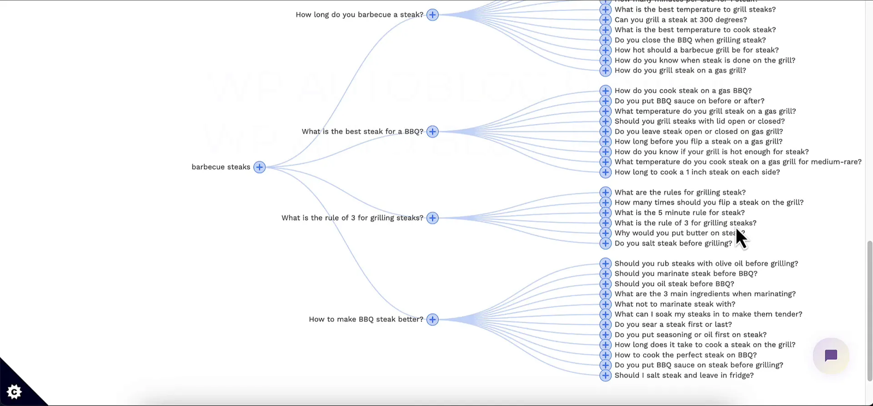The image size is (873, 406).
Task: Expand 'What is the rule of 3 for grilling steaks?' middle node
Action: point(433,218)
